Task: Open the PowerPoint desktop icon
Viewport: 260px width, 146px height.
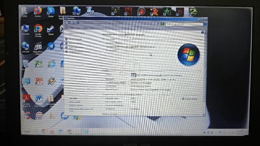Action: tap(39, 81)
